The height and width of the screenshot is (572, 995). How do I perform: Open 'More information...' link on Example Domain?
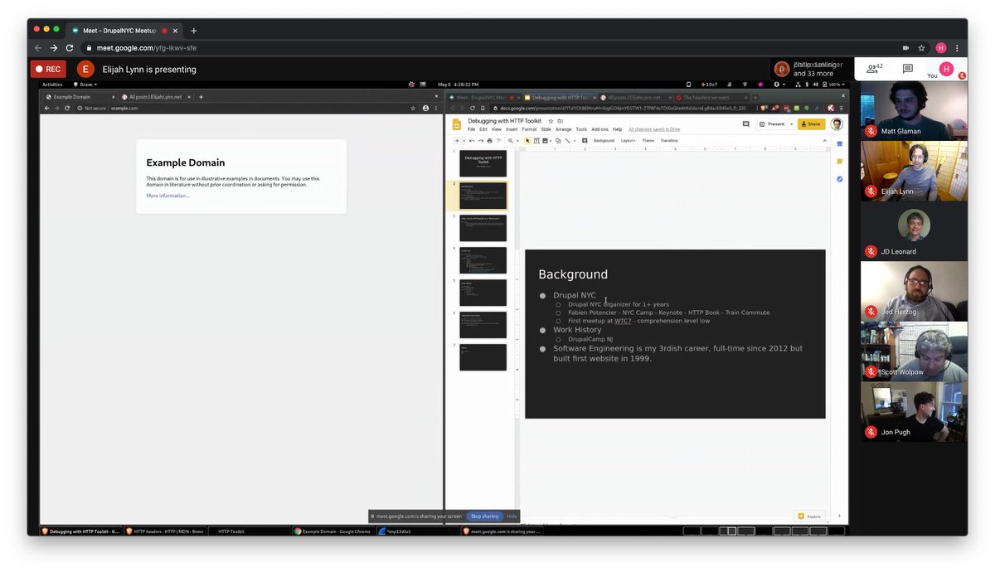[x=167, y=196]
